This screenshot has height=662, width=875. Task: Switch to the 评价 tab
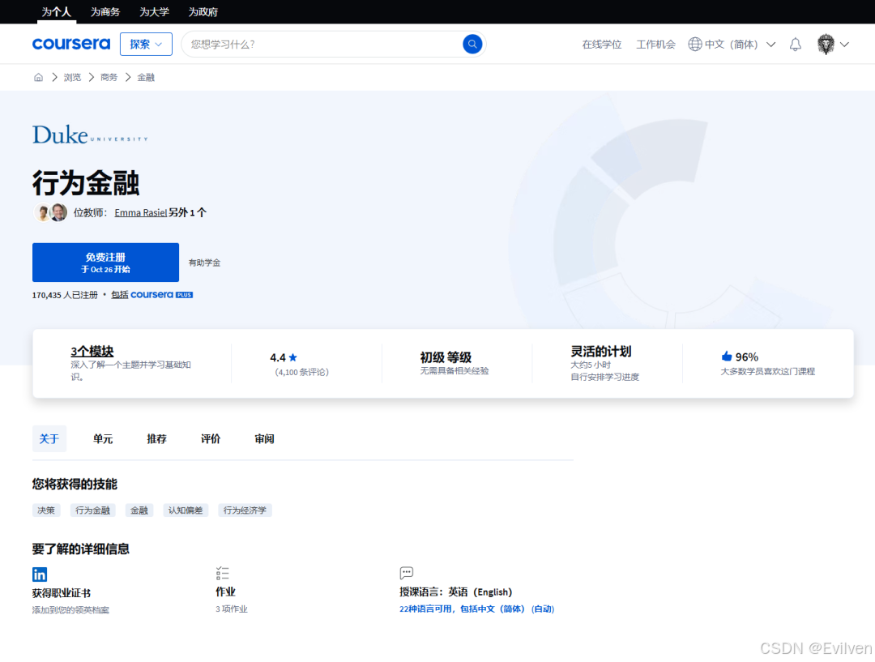point(211,438)
